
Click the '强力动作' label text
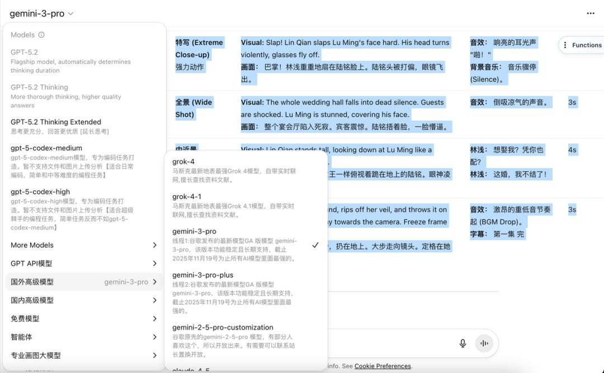tap(190, 67)
